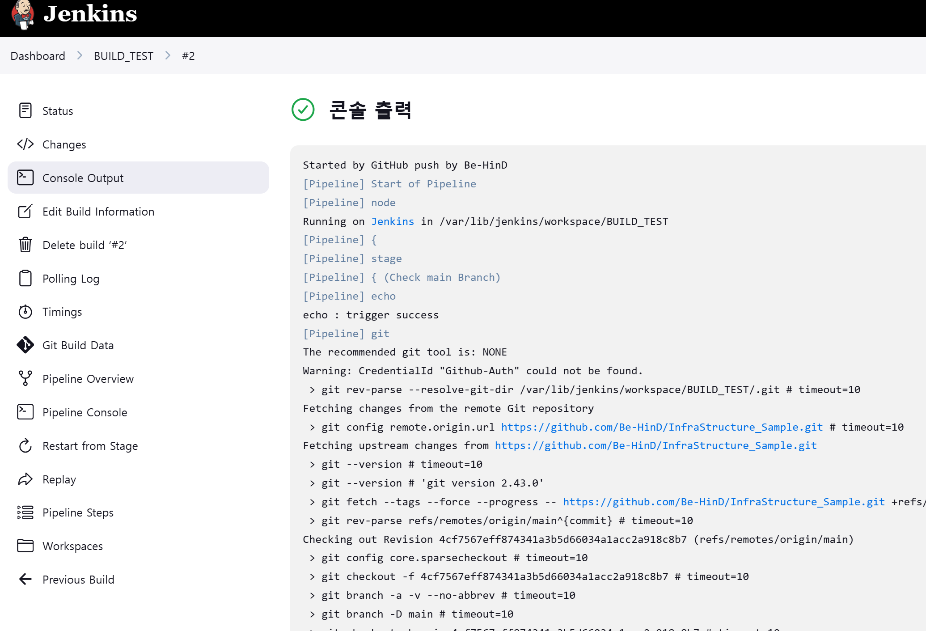Expand chevron after BUILD_TEST breadcrumb
The height and width of the screenshot is (631, 926).
click(168, 55)
